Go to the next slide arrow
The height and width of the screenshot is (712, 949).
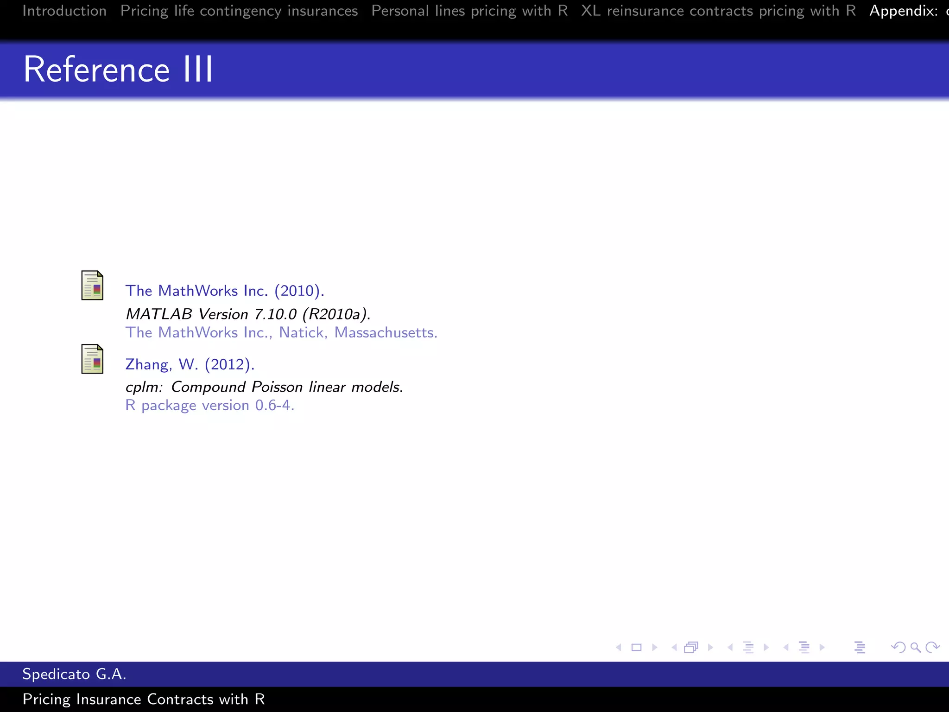(x=655, y=647)
